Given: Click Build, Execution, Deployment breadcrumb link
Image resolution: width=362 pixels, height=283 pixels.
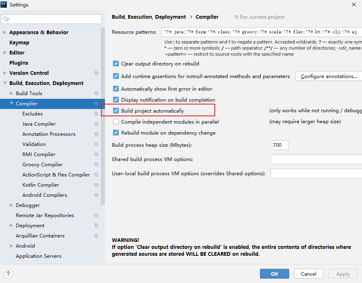Looking at the screenshot, I should 149,17.
